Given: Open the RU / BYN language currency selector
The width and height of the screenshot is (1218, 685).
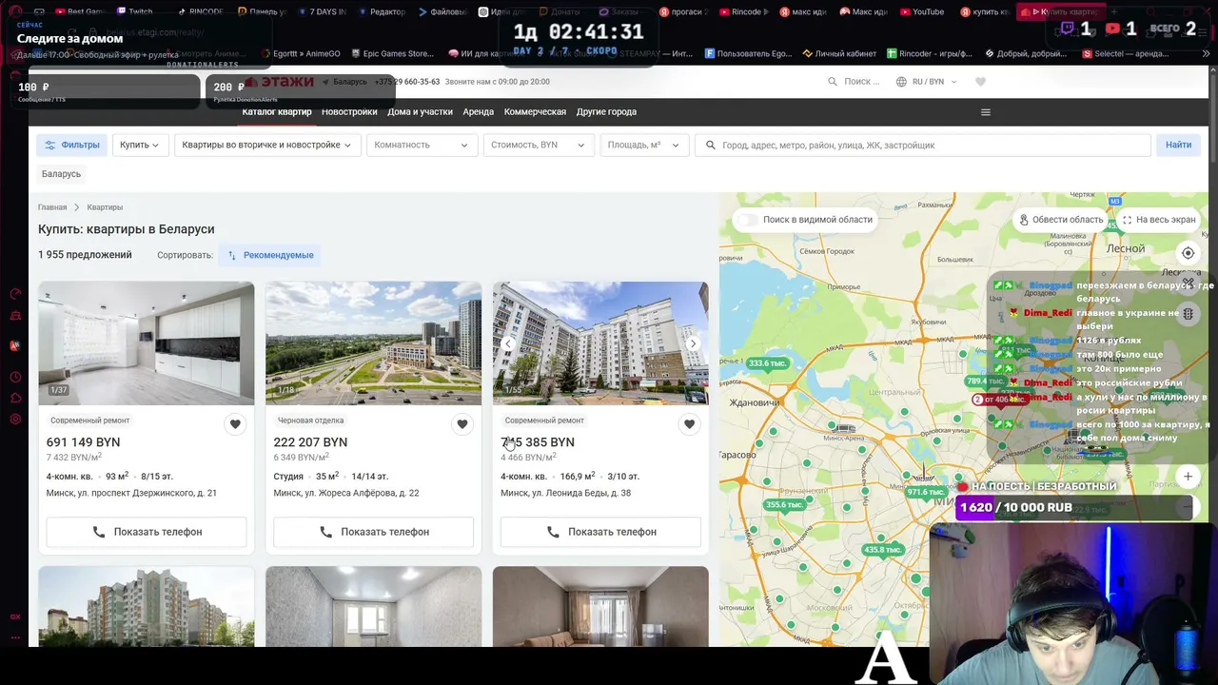Looking at the screenshot, I should (927, 82).
